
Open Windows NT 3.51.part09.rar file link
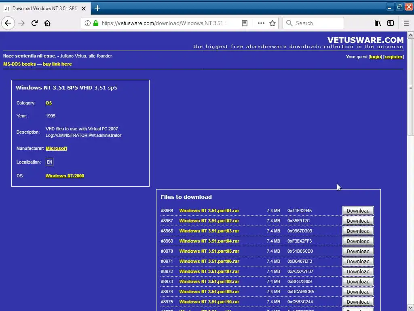click(x=209, y=292)
